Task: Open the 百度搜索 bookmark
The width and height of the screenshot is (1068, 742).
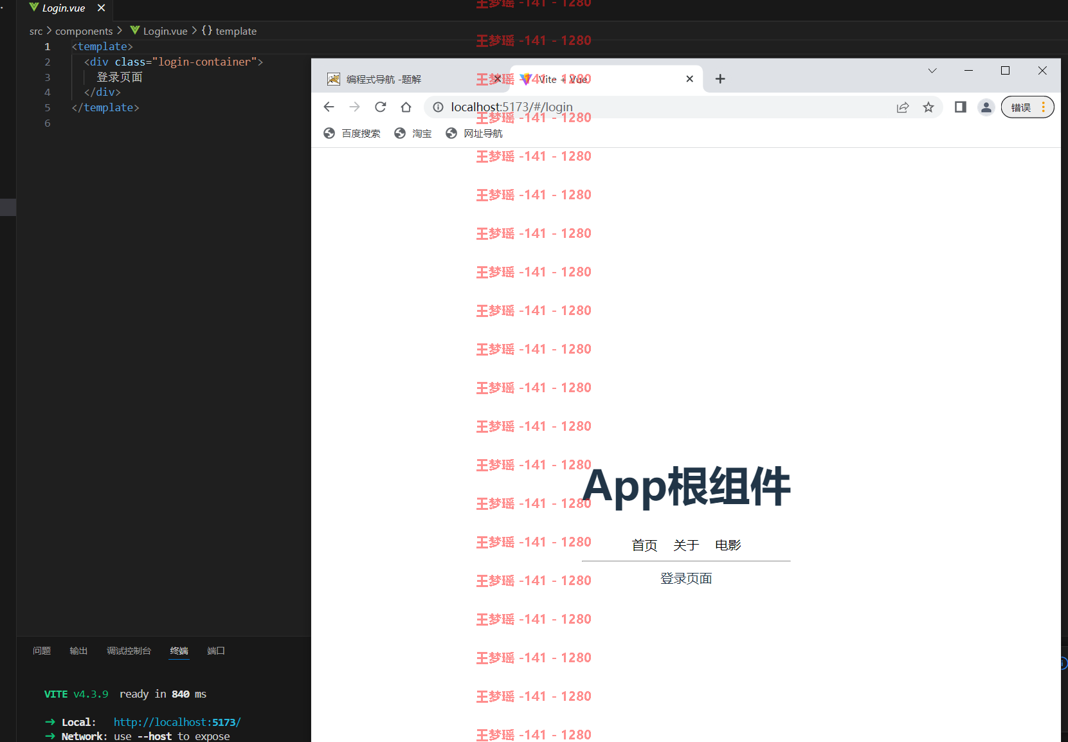Action: pos(352,133)
